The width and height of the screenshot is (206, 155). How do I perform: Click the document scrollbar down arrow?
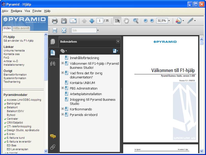point(201,151)
